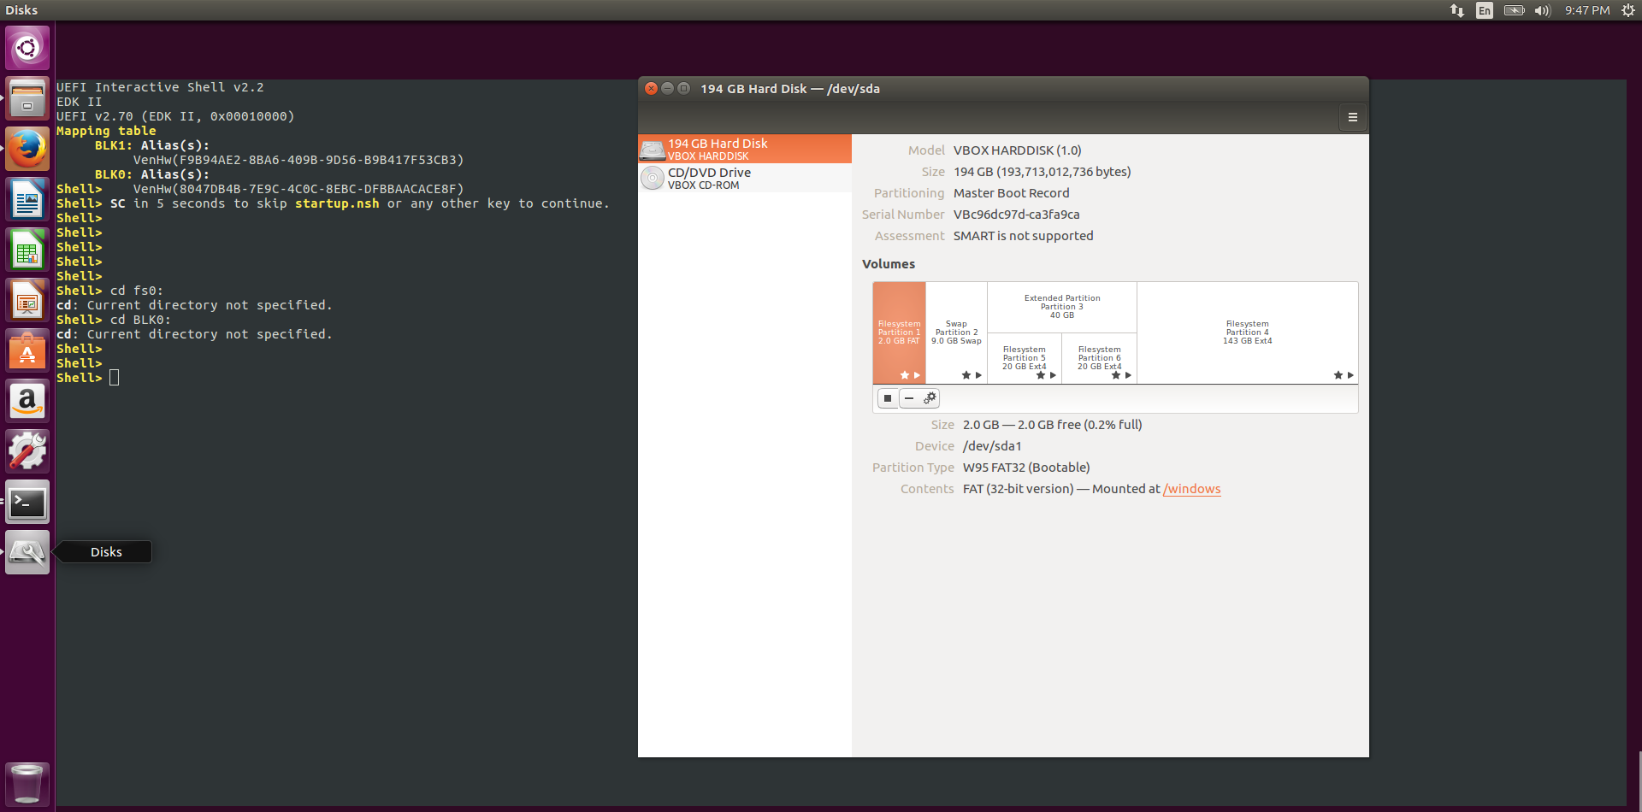The height and width of the screenshot is (812, 1642).
Task: Open the Disks hamburger menu
Action: click(1353, 118)
